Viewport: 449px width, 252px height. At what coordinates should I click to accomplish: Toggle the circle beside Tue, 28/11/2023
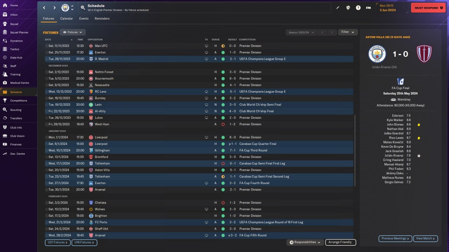47,59
